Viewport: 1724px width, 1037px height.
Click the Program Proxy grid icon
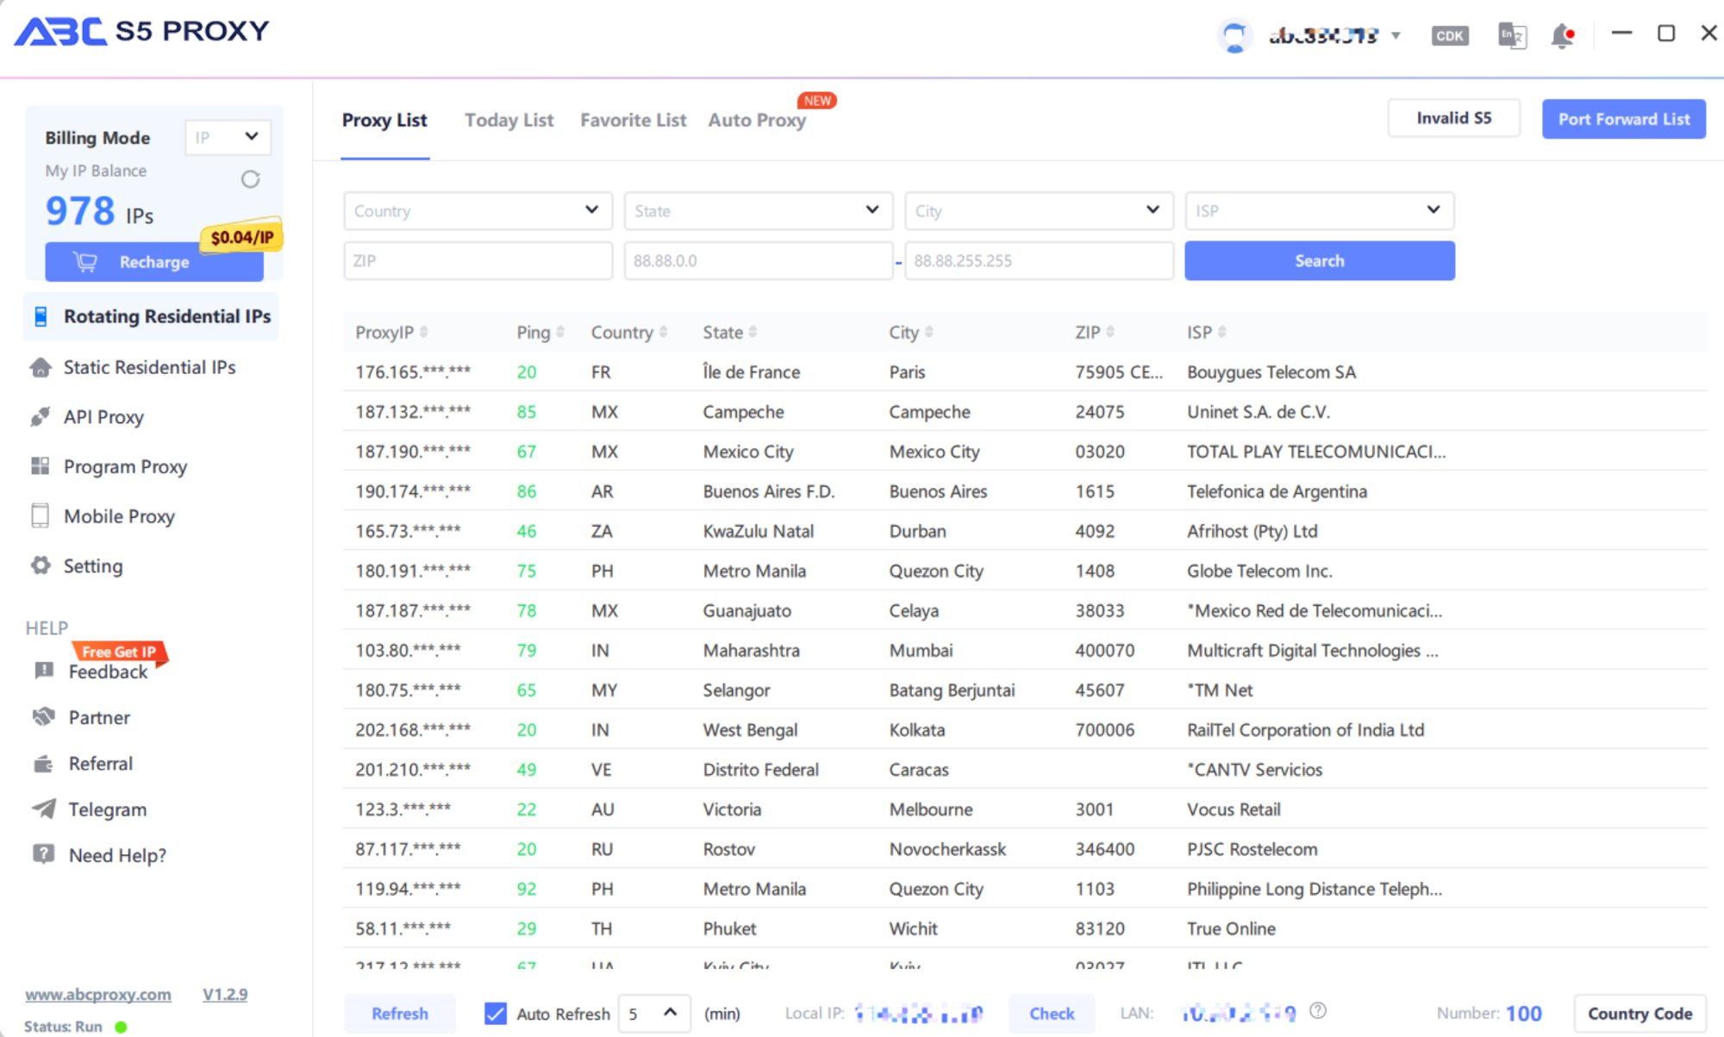coord(41,466)
